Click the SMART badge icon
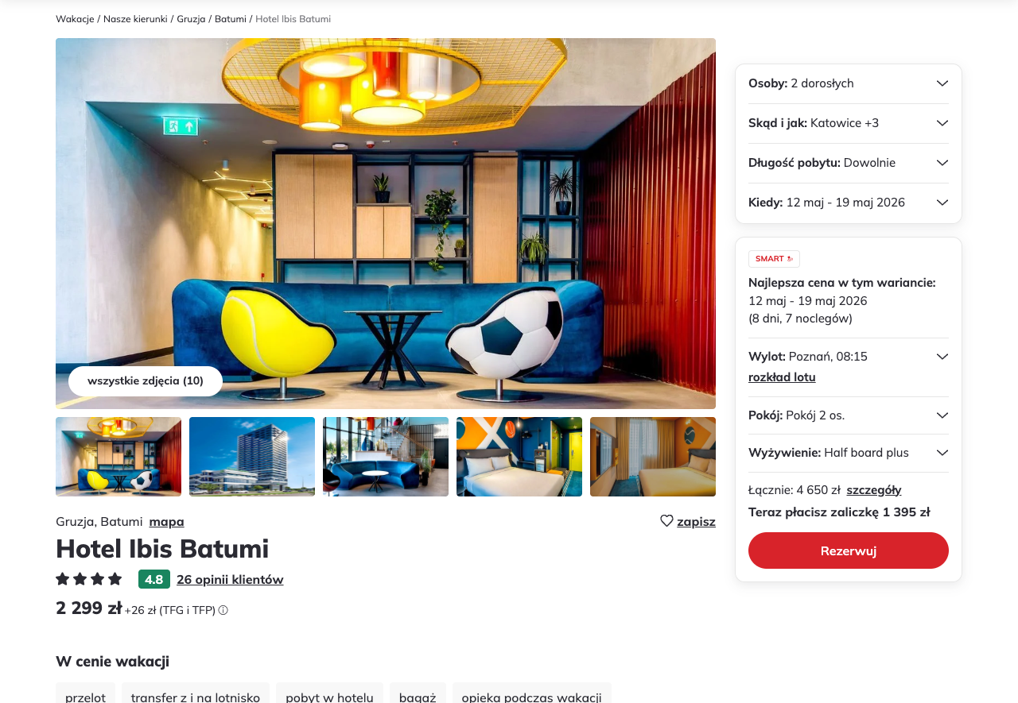 tap(774, 259)
